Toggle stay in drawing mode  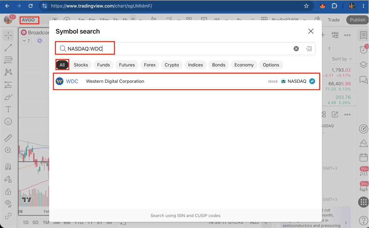8,179
